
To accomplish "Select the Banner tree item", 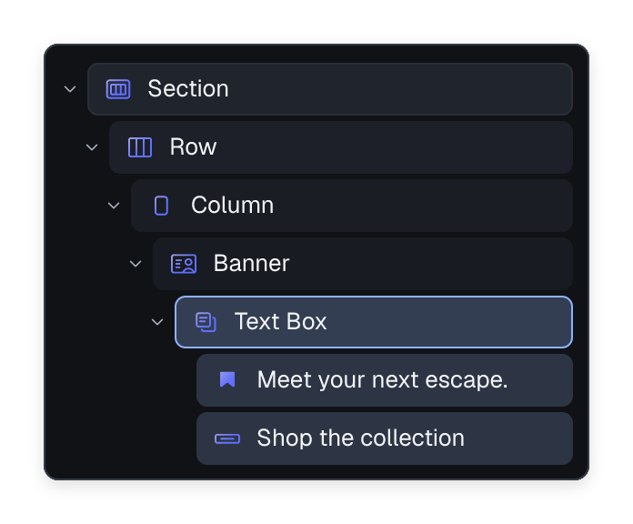I will (x=363, y=264).
